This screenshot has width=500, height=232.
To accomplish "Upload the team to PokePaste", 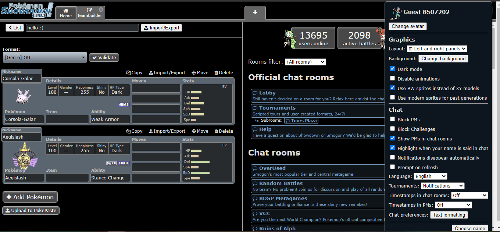I will tap(31, 211).
